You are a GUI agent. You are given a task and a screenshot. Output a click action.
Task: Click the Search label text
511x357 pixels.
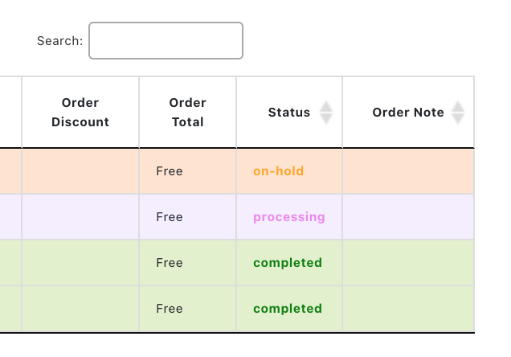[x=59, y=41]
